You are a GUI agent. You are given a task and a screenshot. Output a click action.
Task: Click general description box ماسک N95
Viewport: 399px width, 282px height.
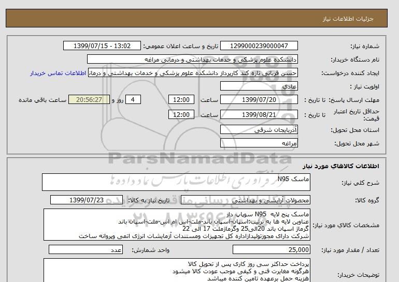tap(176, 182)
